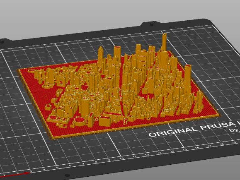The height and width of the screenshot is (180, 240).
Task: Click the round cylindrical building at the model's front
Action: [80, 121]
